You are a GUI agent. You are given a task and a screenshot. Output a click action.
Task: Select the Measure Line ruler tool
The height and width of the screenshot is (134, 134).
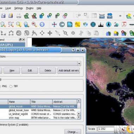102,16
